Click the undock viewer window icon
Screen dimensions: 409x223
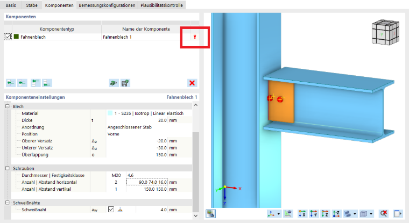click(398, 214)
